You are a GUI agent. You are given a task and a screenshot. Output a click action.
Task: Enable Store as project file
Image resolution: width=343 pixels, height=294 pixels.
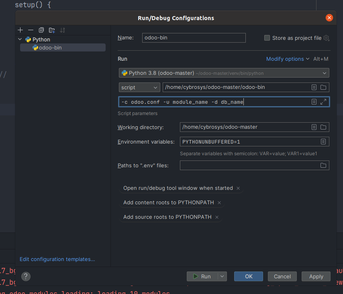pos(267,38)
